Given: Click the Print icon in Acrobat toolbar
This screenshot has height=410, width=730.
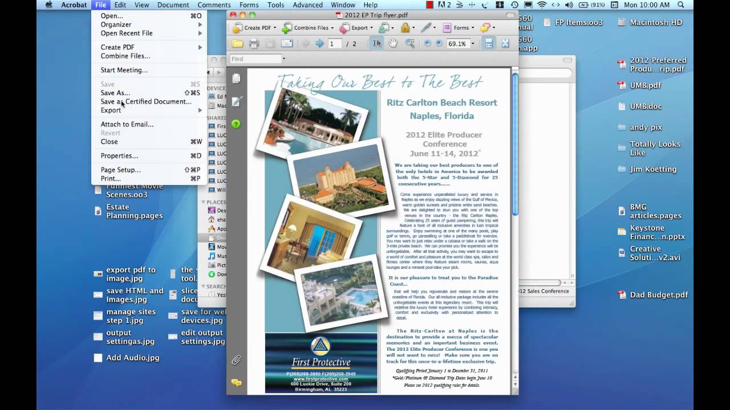Looking at the screenshot, I should point(254,43).
